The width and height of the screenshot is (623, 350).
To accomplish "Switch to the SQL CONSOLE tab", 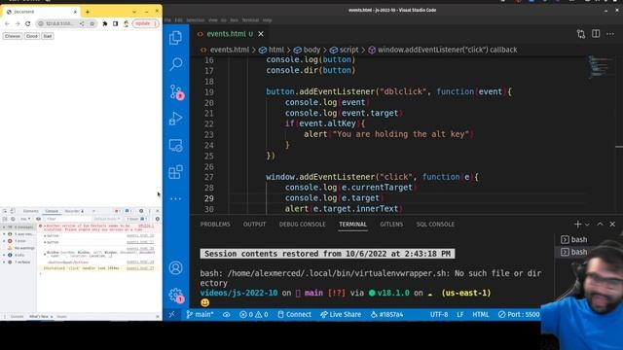I will (435, 225).
